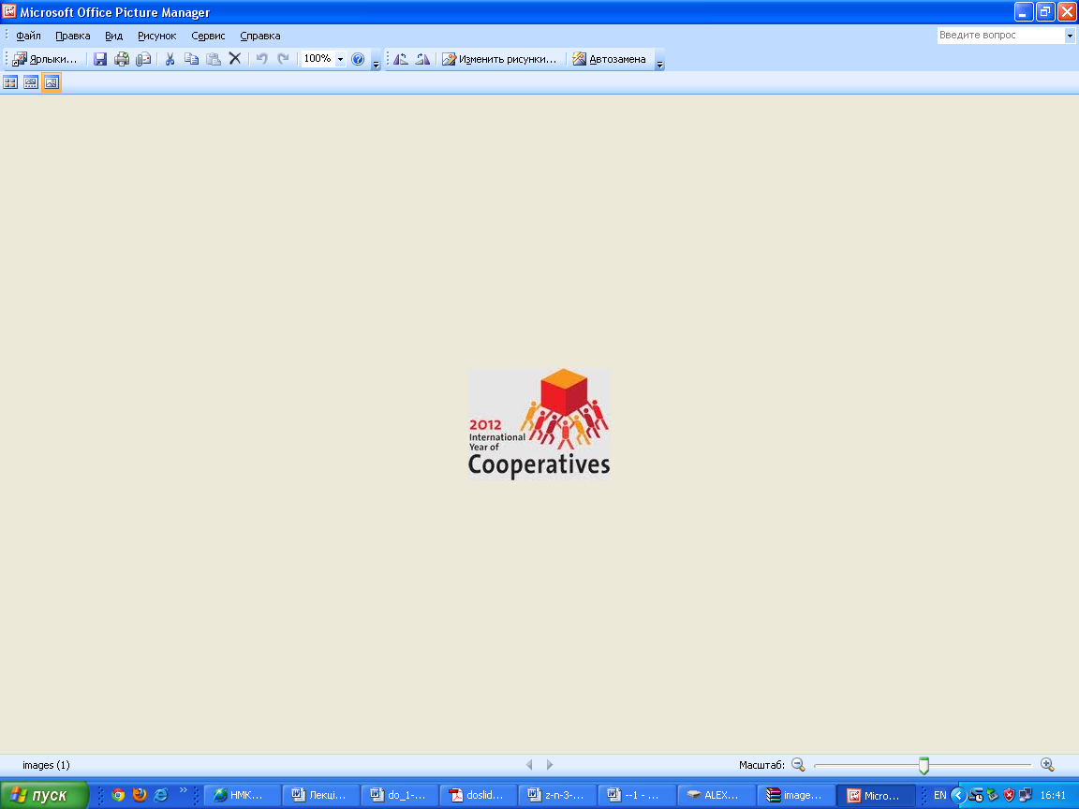1079x809 pixels.
Task: Click the Undo arrow icon
Action: click(x=261, y=59)
